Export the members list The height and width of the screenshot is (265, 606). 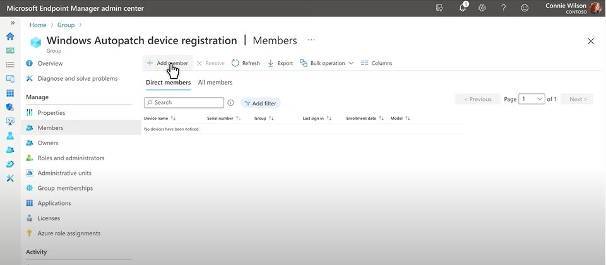(280, 63)
